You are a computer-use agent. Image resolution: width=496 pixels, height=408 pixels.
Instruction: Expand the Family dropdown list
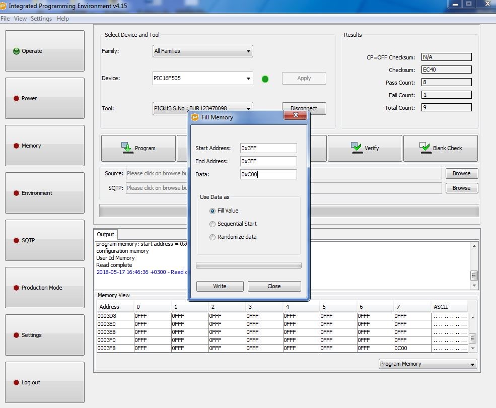[x=248, y=51]
